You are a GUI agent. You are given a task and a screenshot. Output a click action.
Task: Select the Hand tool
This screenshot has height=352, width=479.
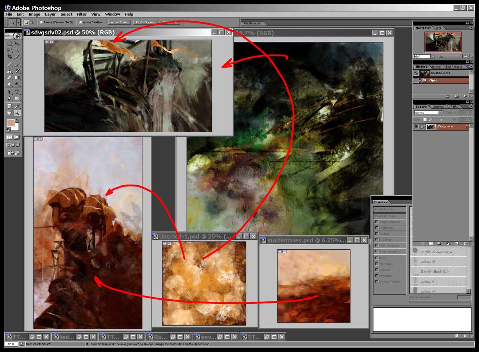pyautogui.click(x=10, y=113)
